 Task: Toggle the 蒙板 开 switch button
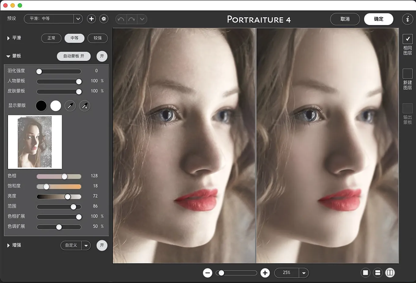(x=102, y=56)
